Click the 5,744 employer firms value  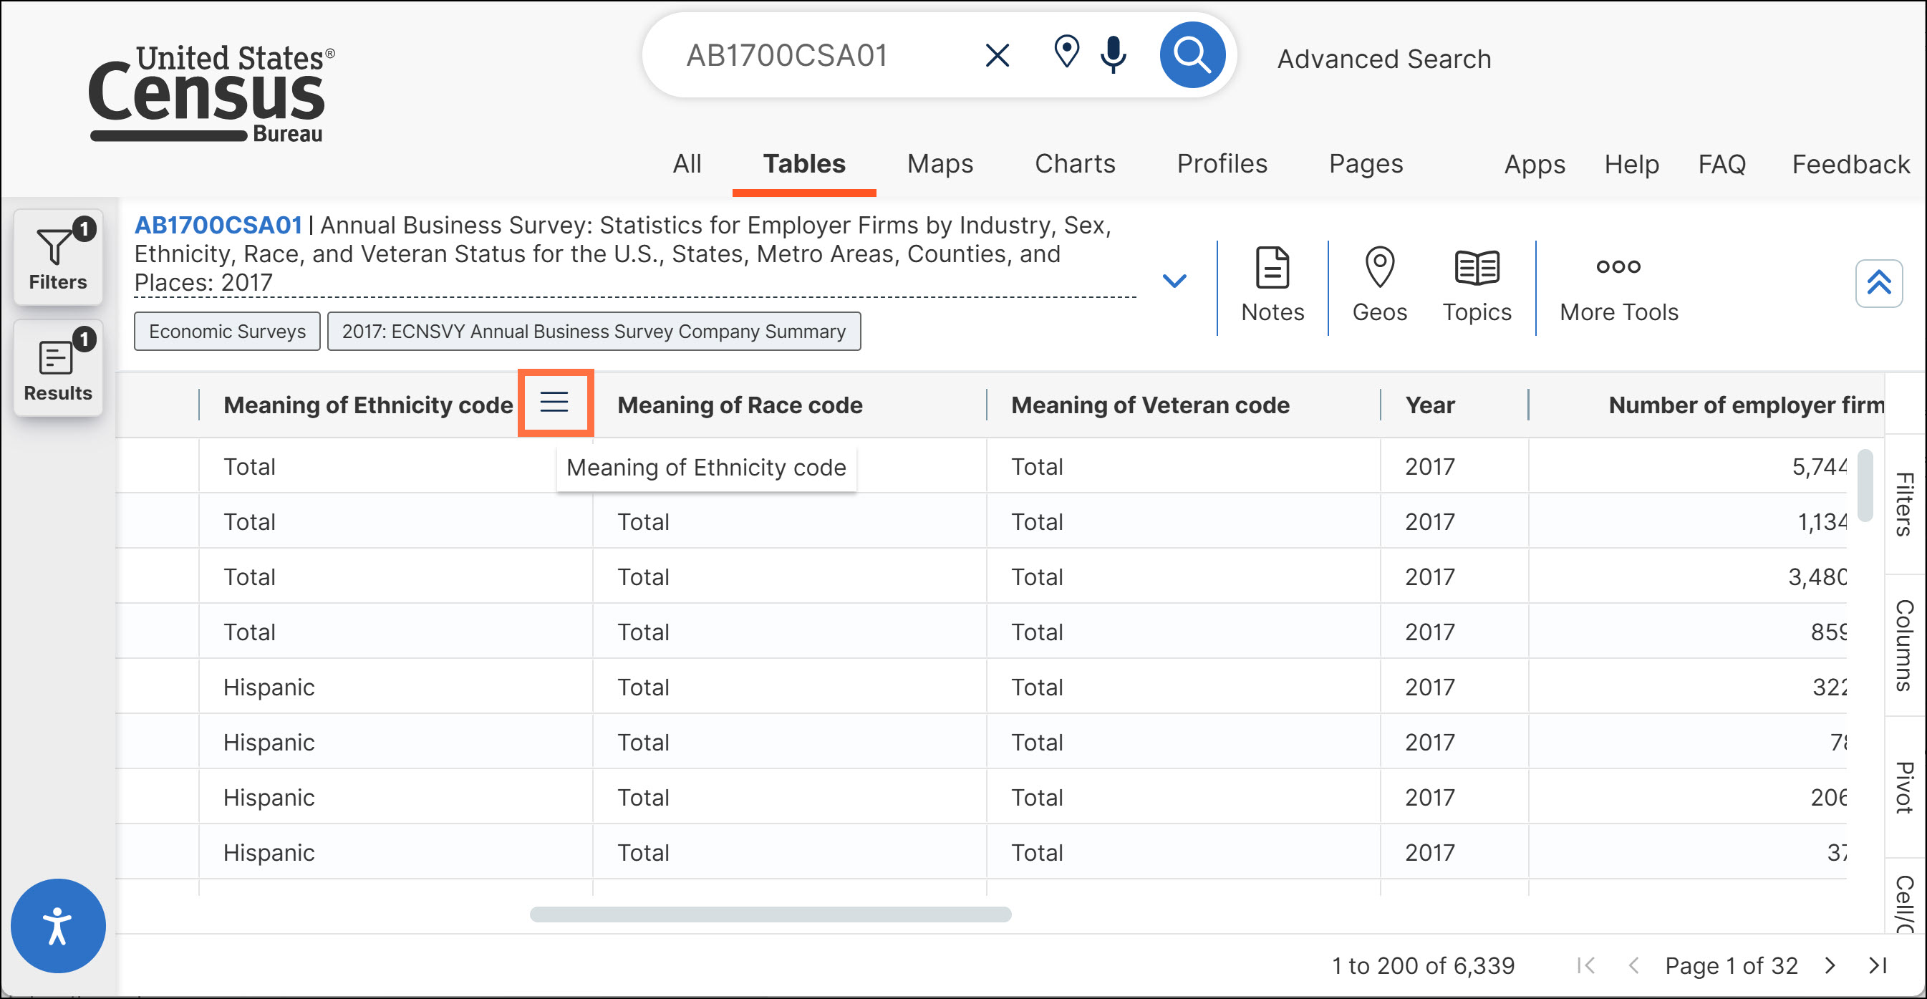[x=1819, y=466]
